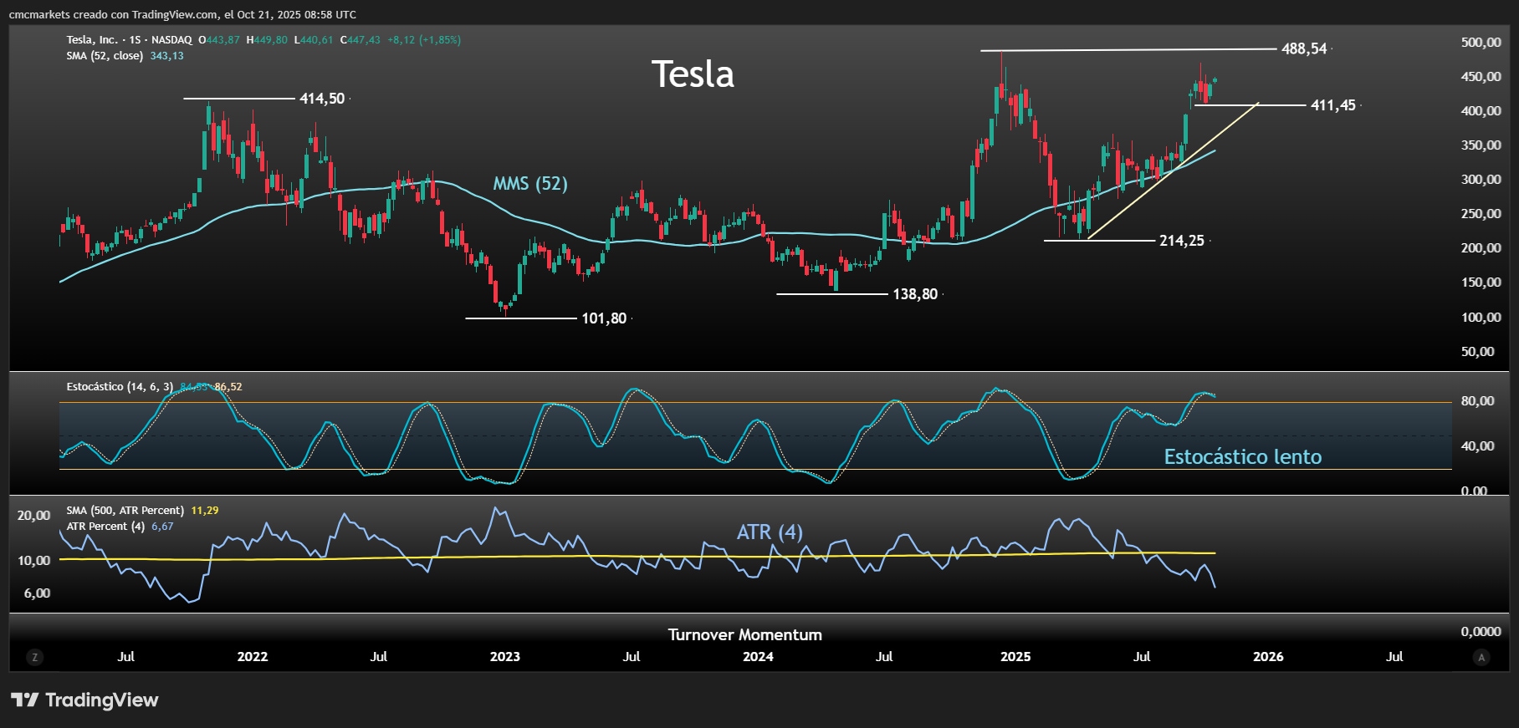The image size is (1519, 728).
Task: Click the 214,25 price level label
Action: [x=1182, y=241]
